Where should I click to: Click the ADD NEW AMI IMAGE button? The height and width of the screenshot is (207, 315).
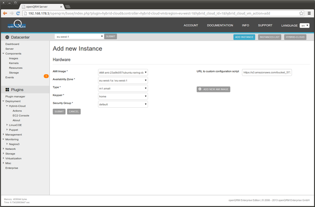point(213,89)
